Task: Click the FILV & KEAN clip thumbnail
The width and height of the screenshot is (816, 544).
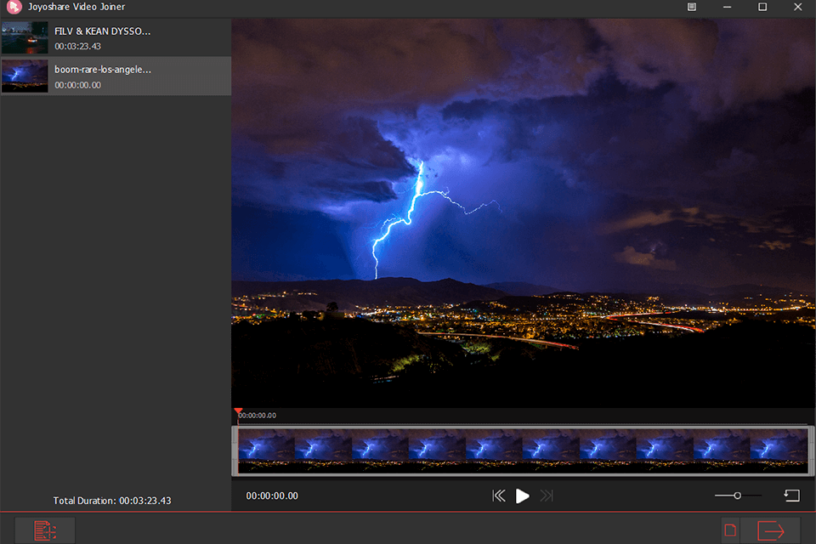Action: click(25, 37)
